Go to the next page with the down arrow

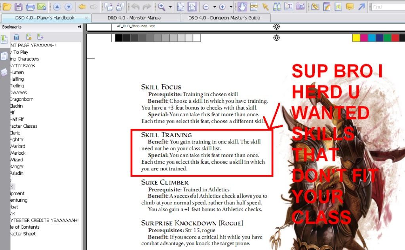[68, 7]
